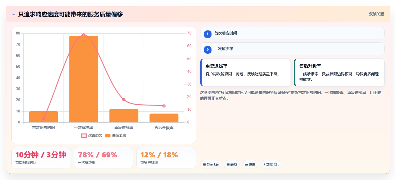
Task: Open the 一次解决率 list item
Action: point(292,49)
